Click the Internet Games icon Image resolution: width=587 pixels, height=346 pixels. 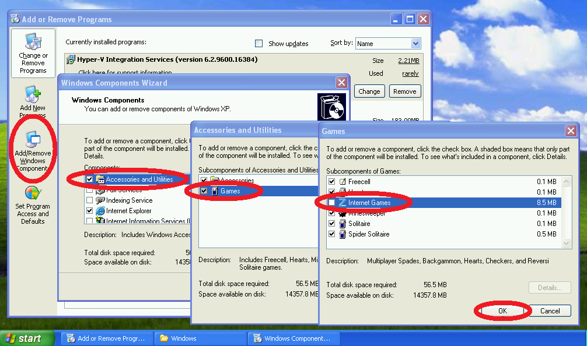(343, 203)
